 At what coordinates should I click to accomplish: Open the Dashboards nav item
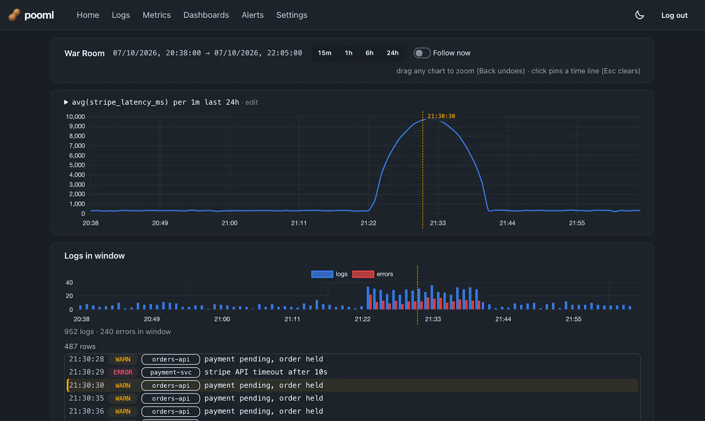[206, 15]
